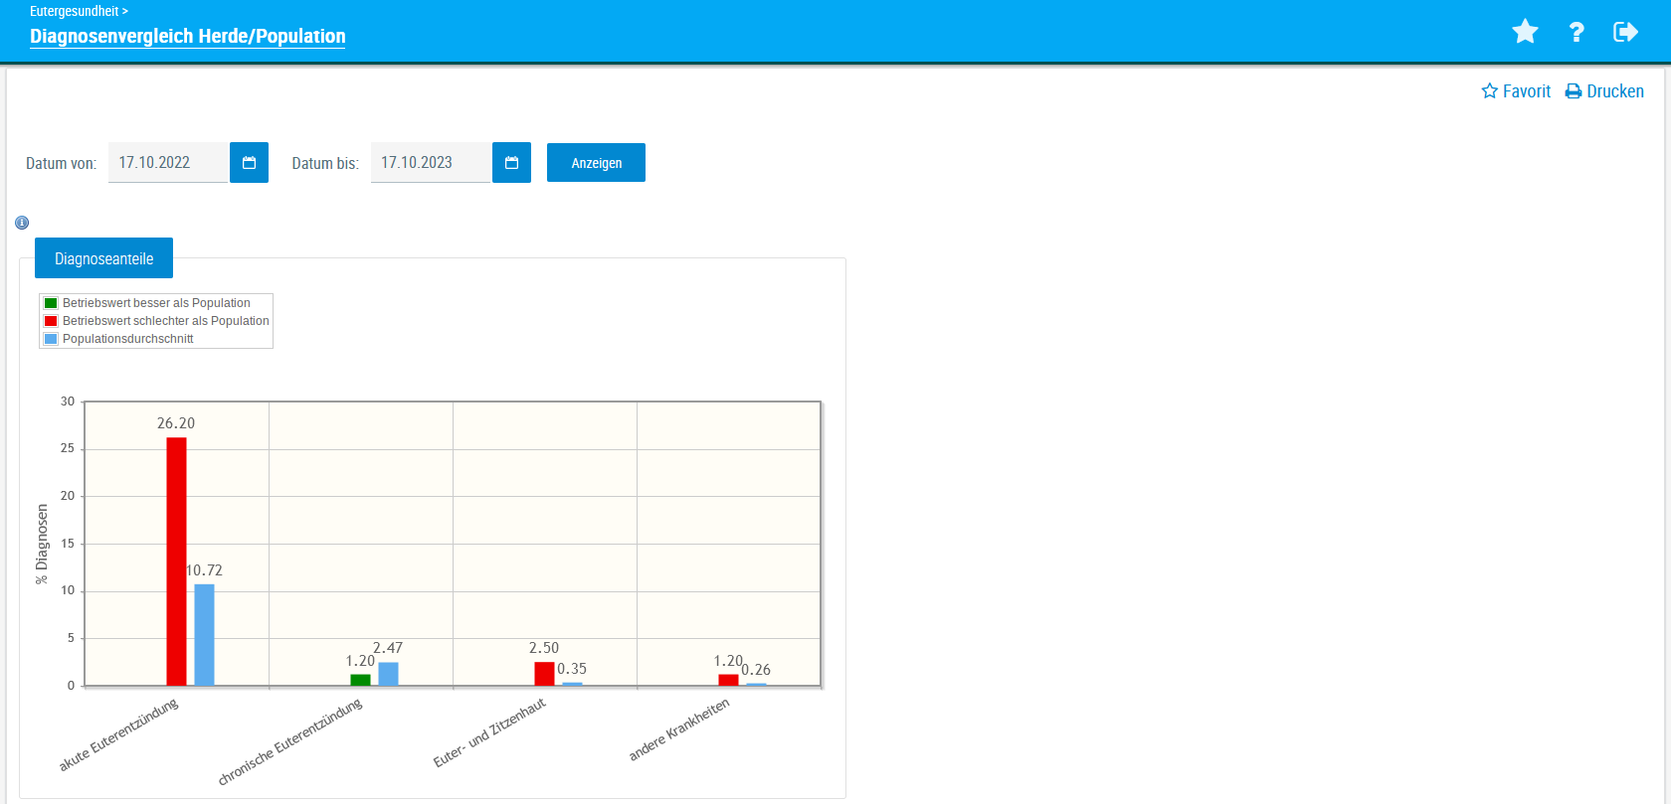Image resolution: width=1671 pixels, height=804 pixels.
Task: Click green legend swatch Betriebswert besser
Action: pyautogui.click(x=51, y=303)
